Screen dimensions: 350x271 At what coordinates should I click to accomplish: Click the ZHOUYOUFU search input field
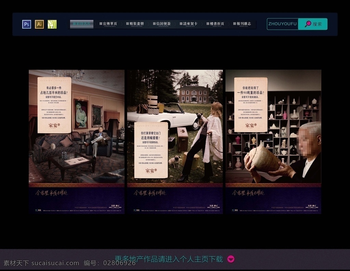[x=283, y=24]
